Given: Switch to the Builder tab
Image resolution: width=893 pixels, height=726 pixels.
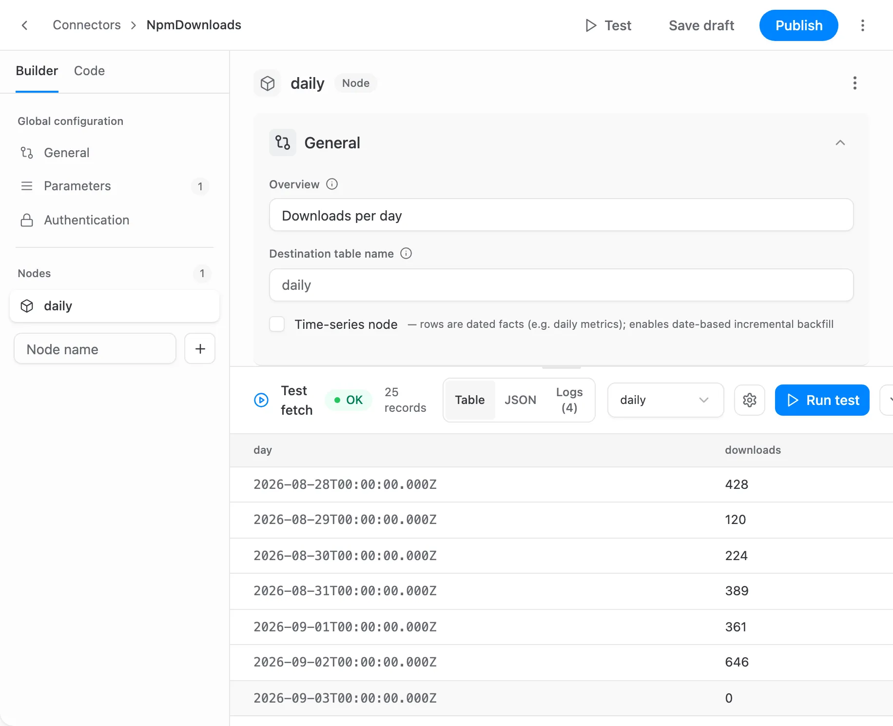Looking at the screenshot, I should 37,71.
